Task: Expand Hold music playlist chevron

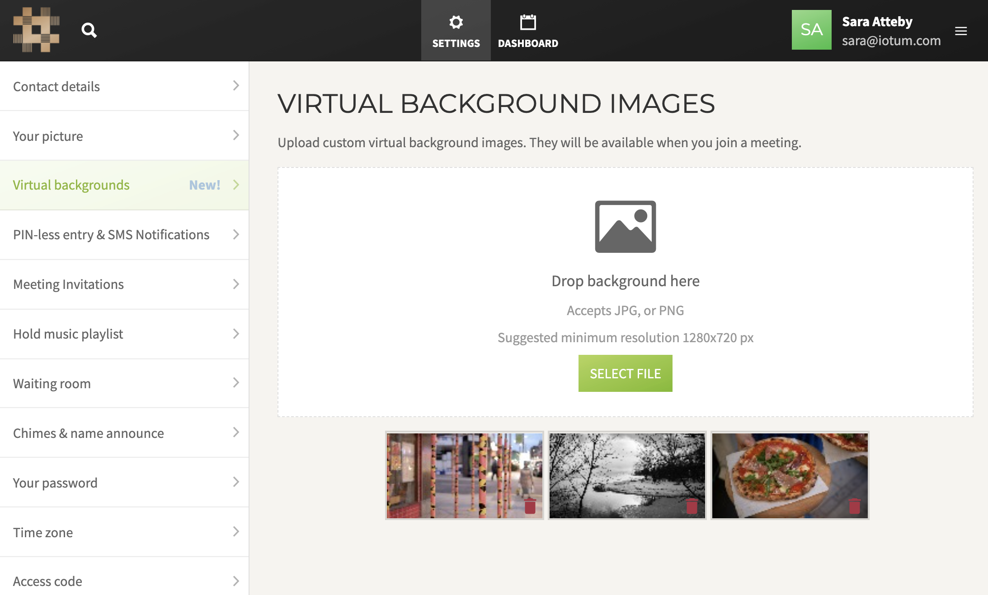Action: [236, 334]
